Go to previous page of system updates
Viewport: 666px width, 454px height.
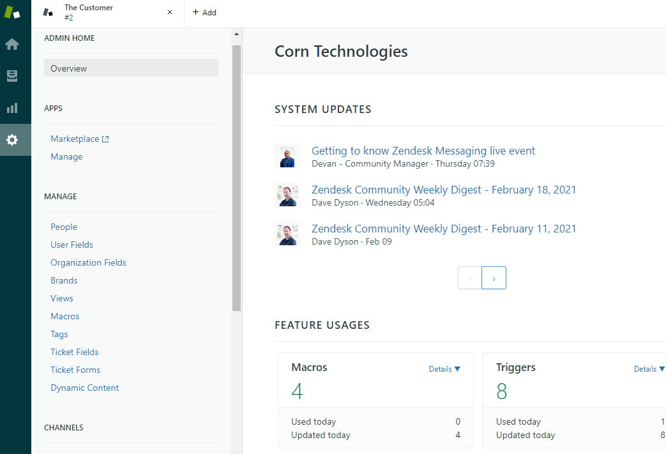click(x=470, y=278)
